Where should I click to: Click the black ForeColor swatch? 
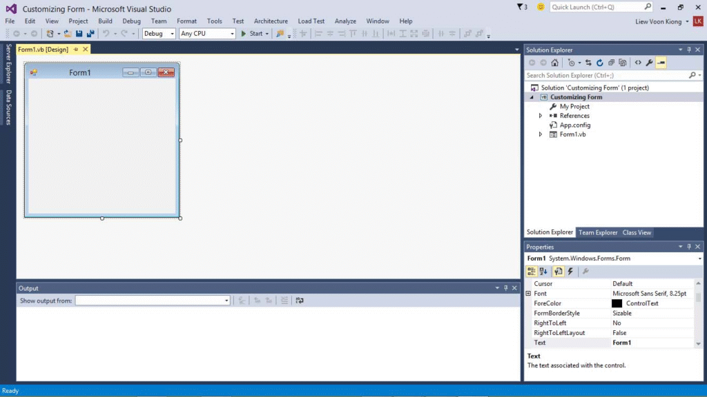(x=617, y=303)
